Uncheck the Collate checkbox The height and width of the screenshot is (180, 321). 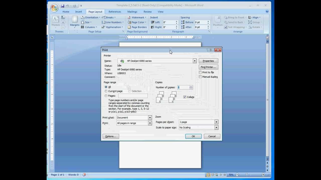185,97
